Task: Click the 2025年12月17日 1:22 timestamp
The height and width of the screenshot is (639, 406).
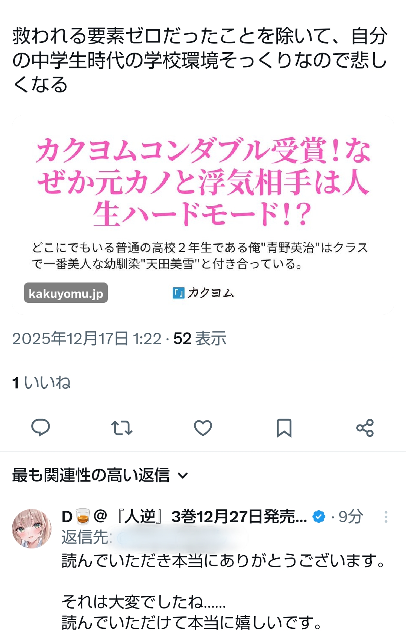Action: [87, 338]
